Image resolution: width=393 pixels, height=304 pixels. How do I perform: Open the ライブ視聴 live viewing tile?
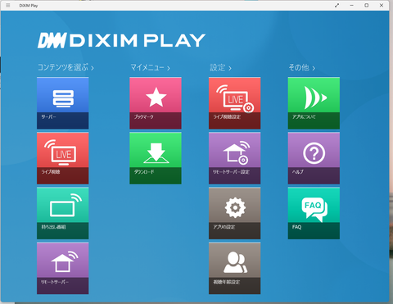click(63, 158)
